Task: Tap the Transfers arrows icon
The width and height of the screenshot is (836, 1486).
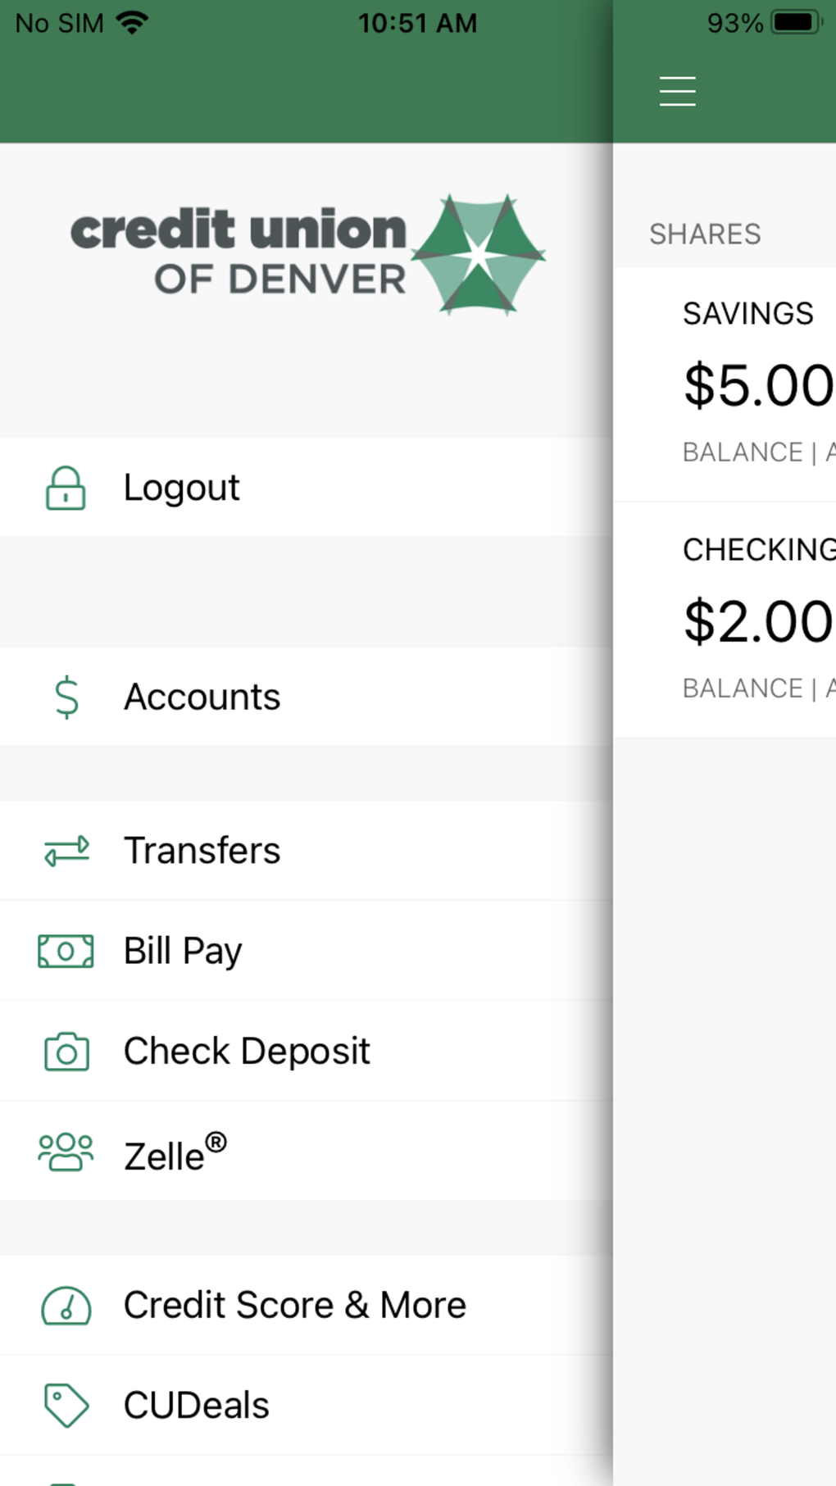Action: point(66,851)
